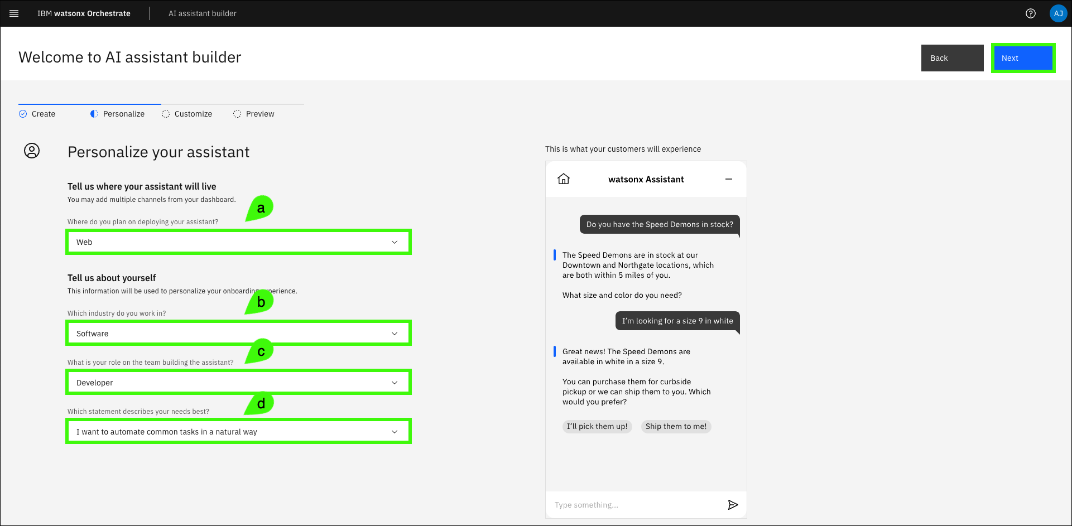Select the "Ship them to me!" reply
The width and height of the screenshot is (1072, 526).
676,427
